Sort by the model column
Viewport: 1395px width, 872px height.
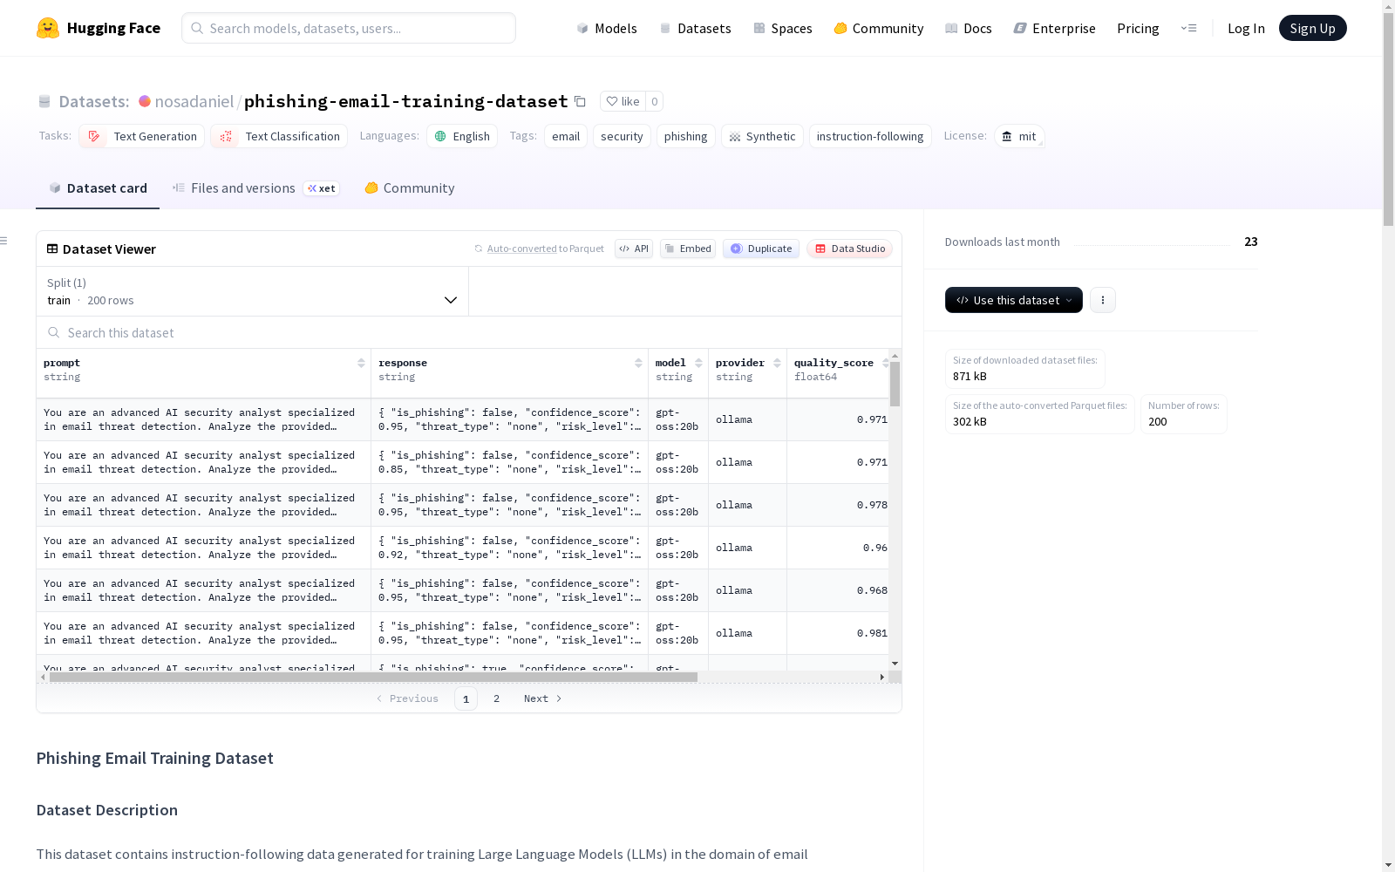click(x=698, y=363)
